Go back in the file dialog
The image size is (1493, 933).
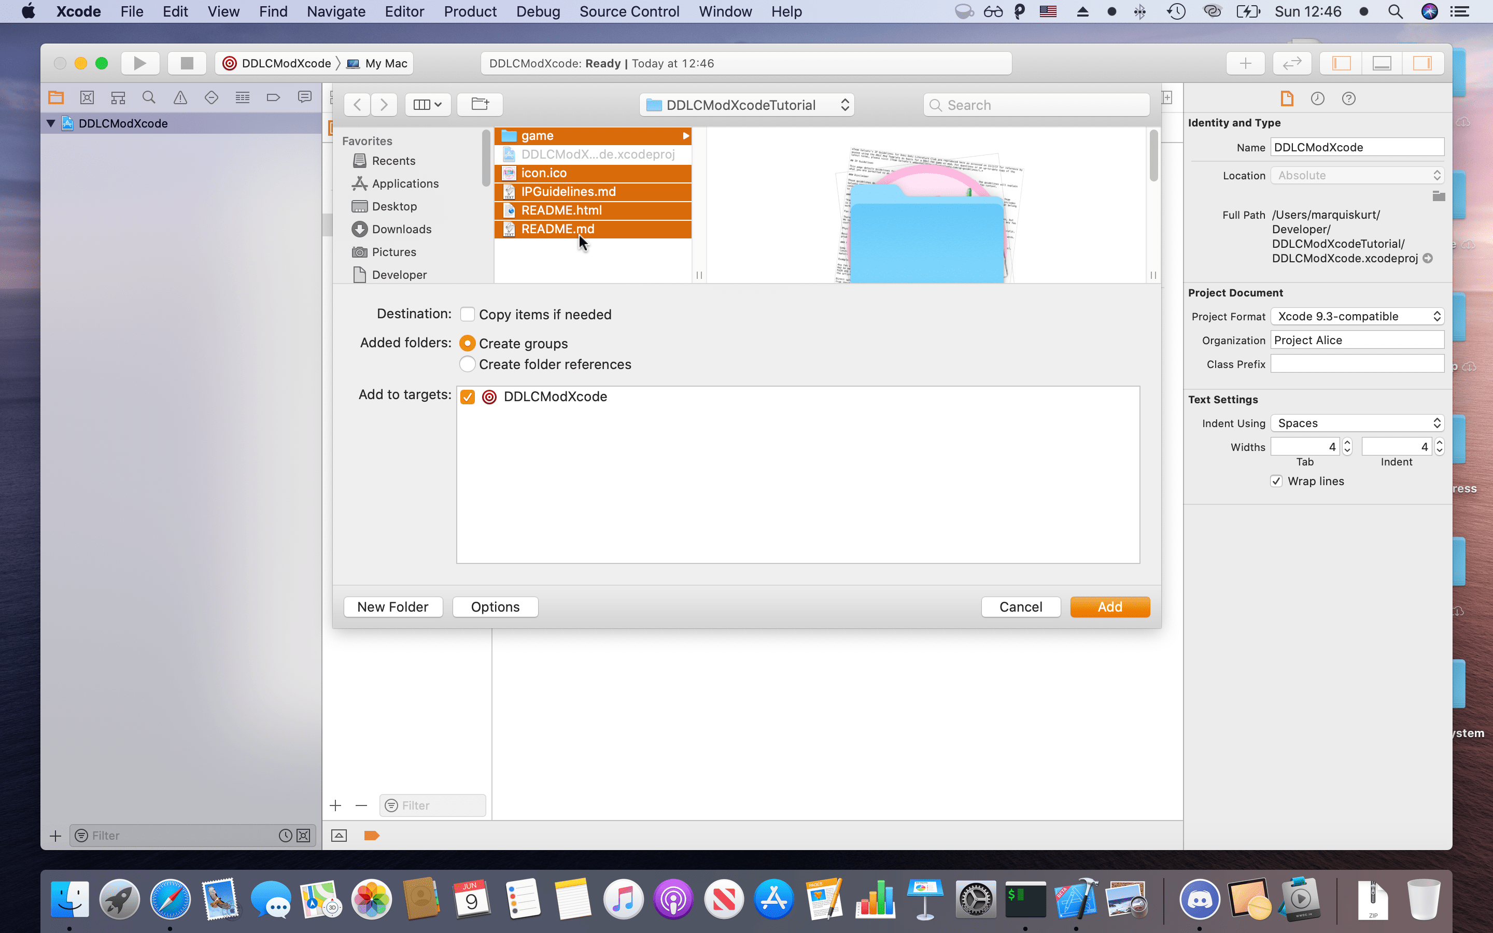(x=357, y=105)
